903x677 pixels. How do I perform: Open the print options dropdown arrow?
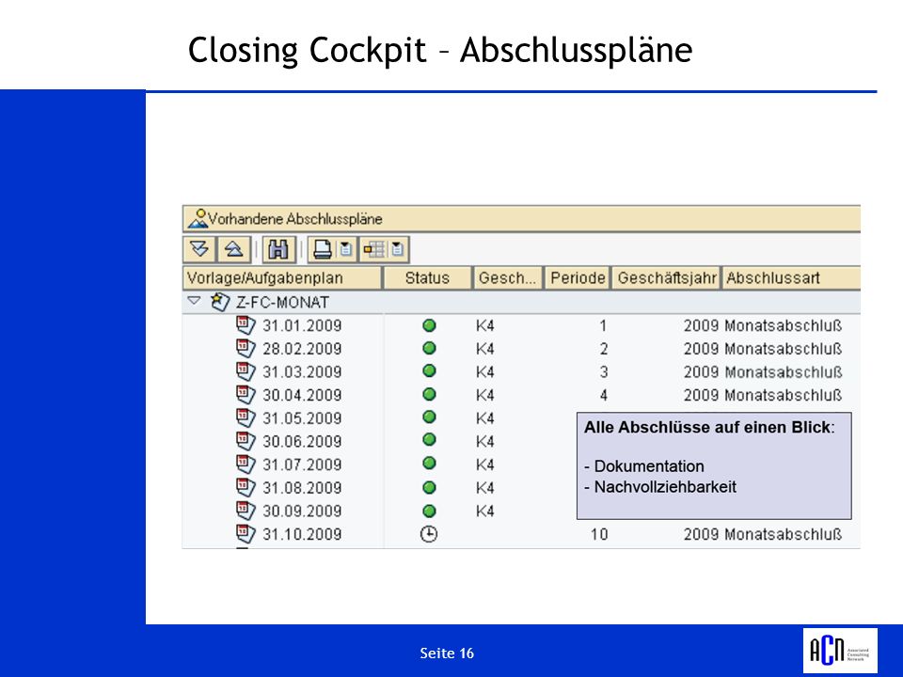(x=345, y=249)
